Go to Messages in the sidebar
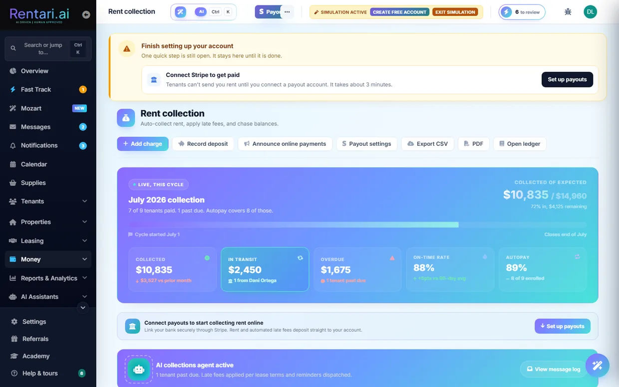This screenshot has width=619, height=387. pyautogui.click(x=48, y=127)
